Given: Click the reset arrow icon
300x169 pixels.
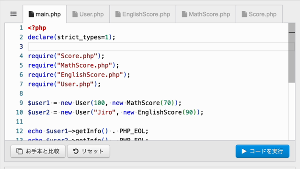Looking at the screenshot, I should pyautogui.click(x=76, y=151).
